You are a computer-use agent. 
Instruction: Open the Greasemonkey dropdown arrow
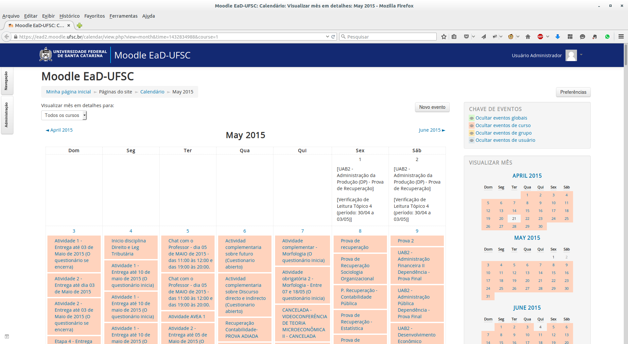point(518,37)
